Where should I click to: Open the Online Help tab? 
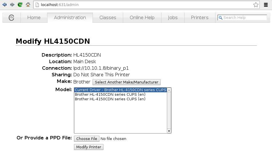pos(142,17)
